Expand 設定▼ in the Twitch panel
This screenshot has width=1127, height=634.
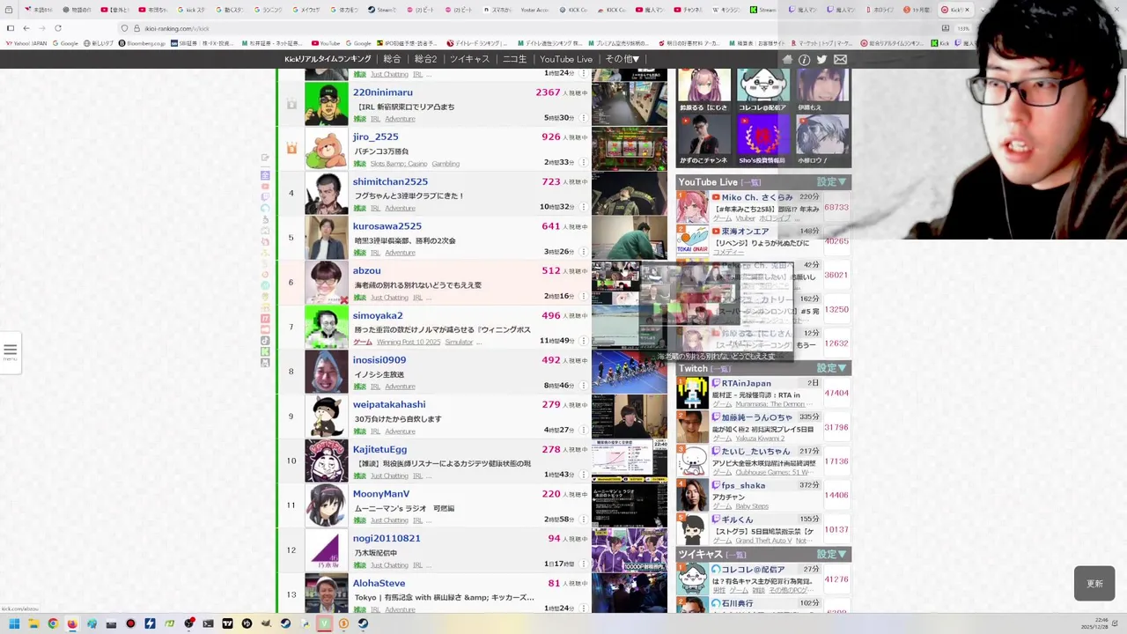(x=831, y=368)
